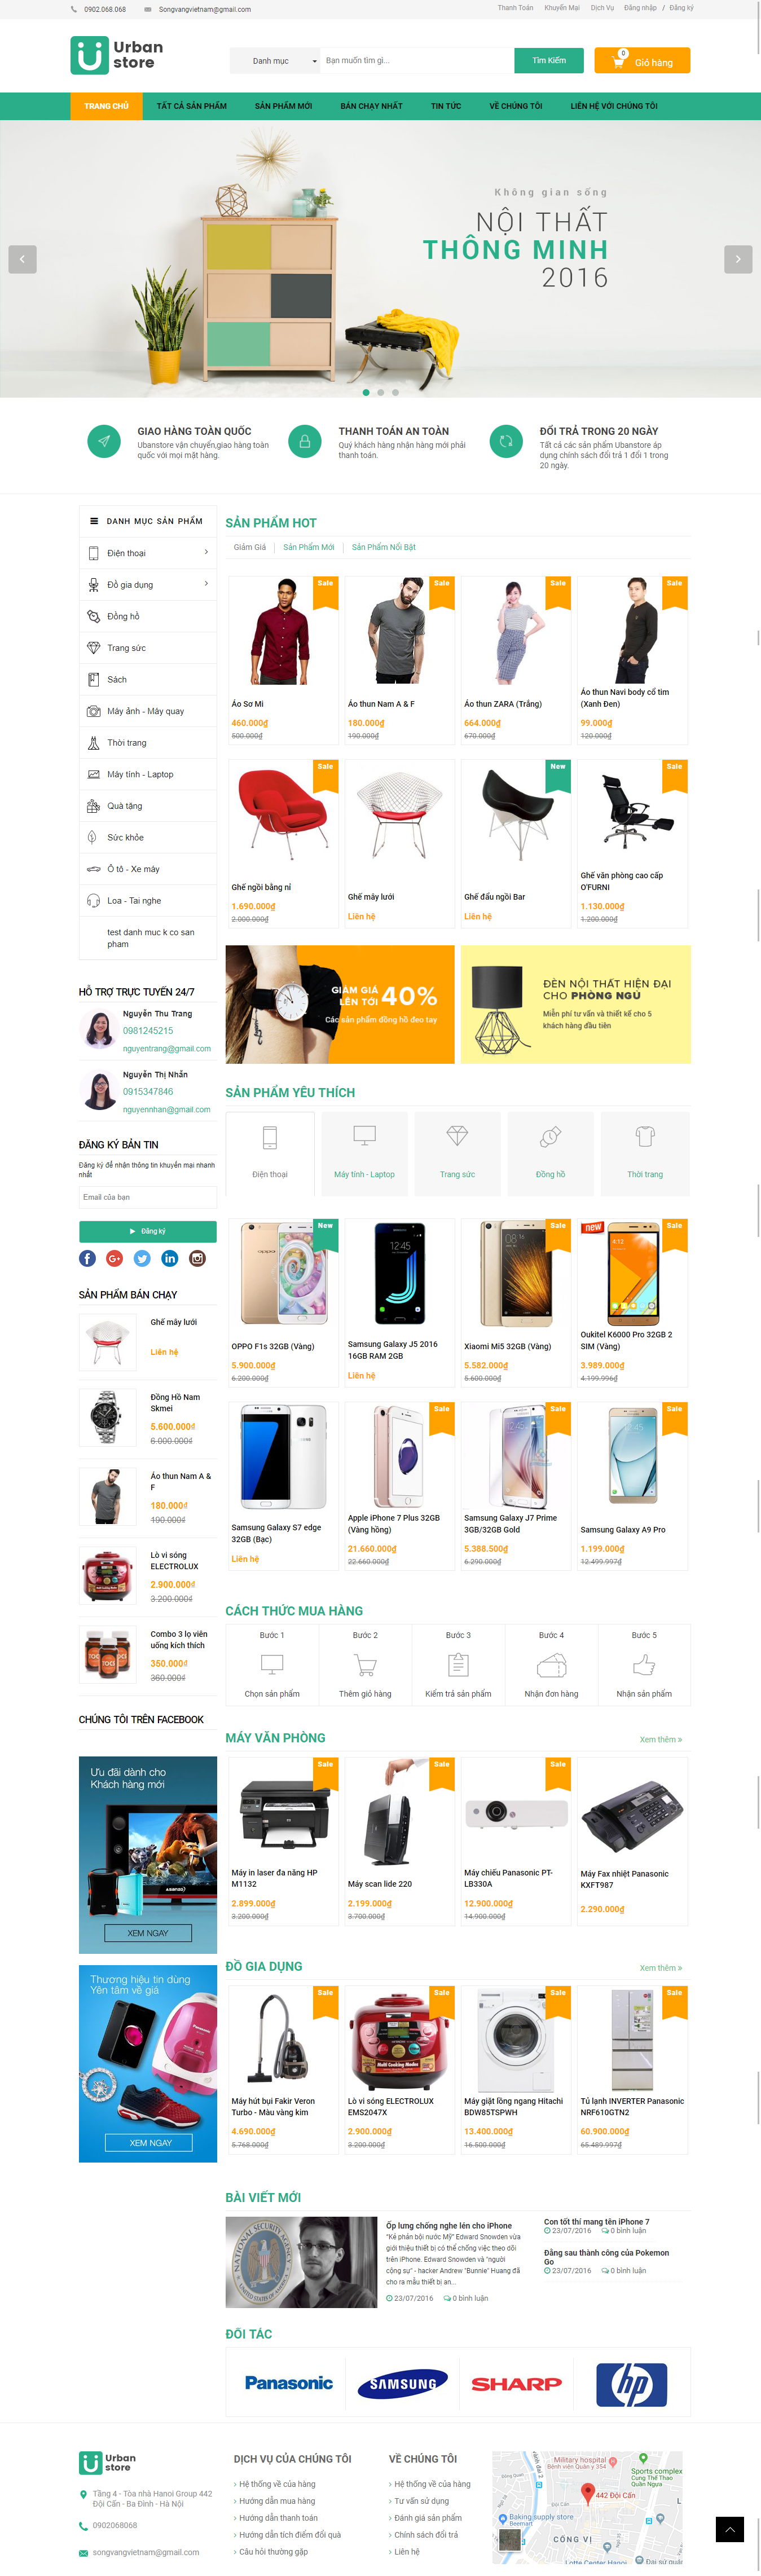Click the LinkedIn social icon in sidebar

pos(170,1258)
